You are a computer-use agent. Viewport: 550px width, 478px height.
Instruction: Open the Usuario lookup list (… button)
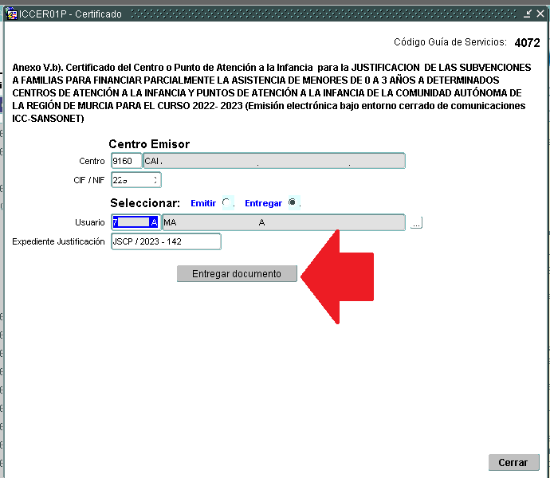coord(416,223)
